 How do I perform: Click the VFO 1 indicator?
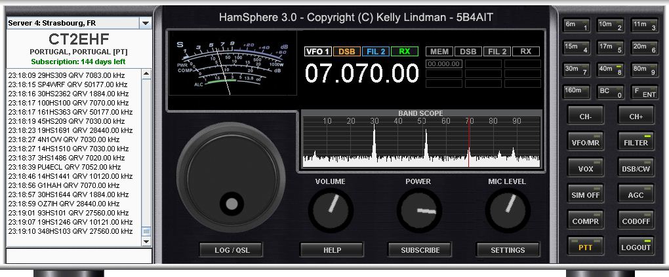318,52
